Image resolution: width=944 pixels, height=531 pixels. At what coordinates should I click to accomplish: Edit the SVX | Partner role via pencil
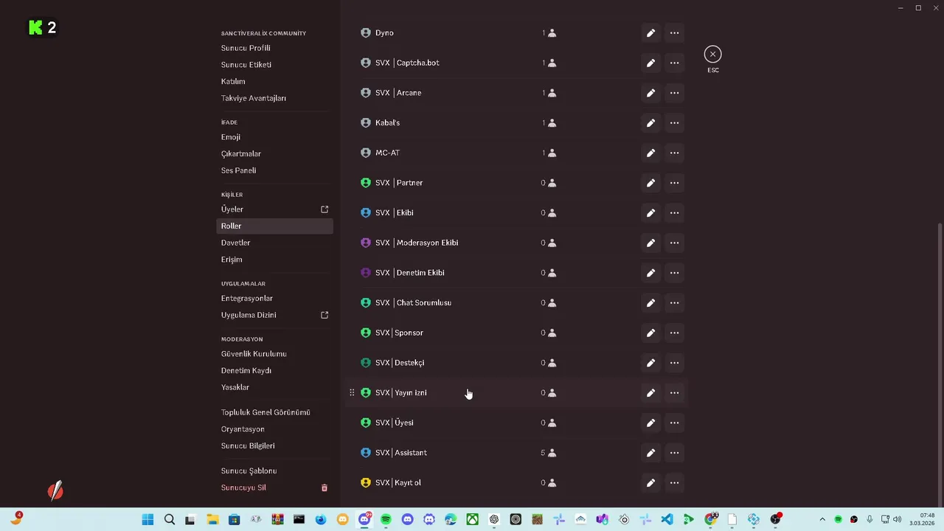(x=650, y=183)
